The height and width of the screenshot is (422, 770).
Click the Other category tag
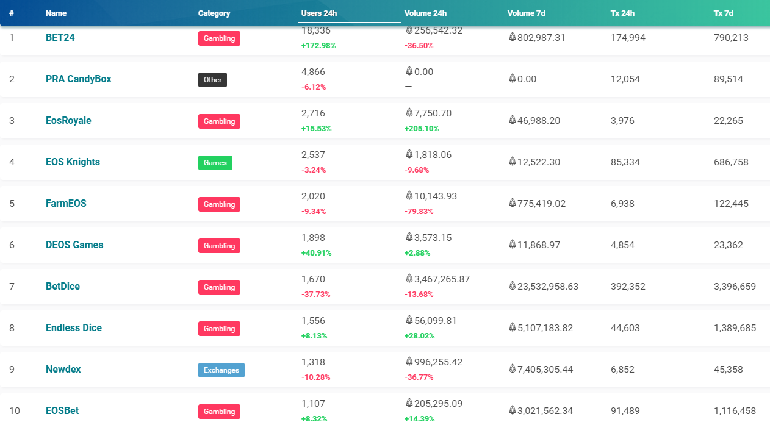pyautogui.click(x=212, y=80)
